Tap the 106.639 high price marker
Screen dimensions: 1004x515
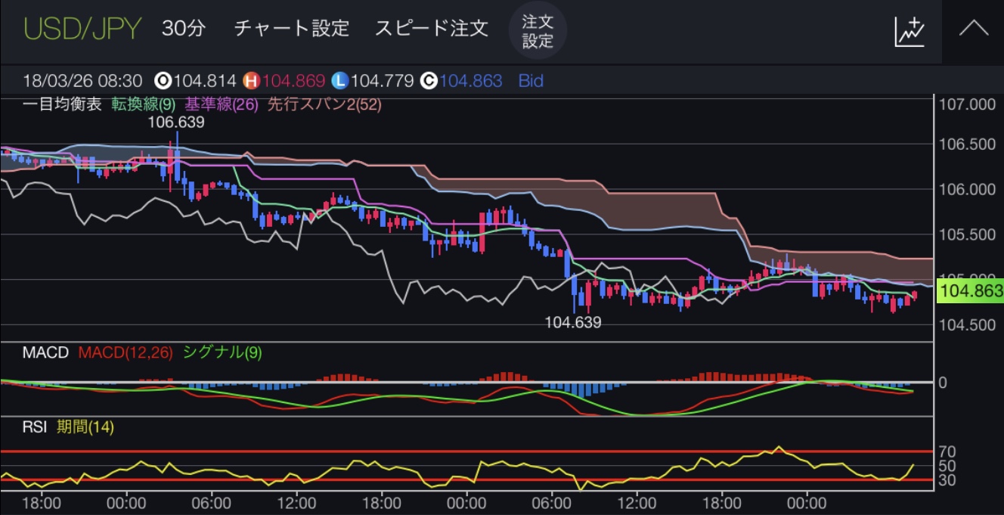click(x=175, y=122)
